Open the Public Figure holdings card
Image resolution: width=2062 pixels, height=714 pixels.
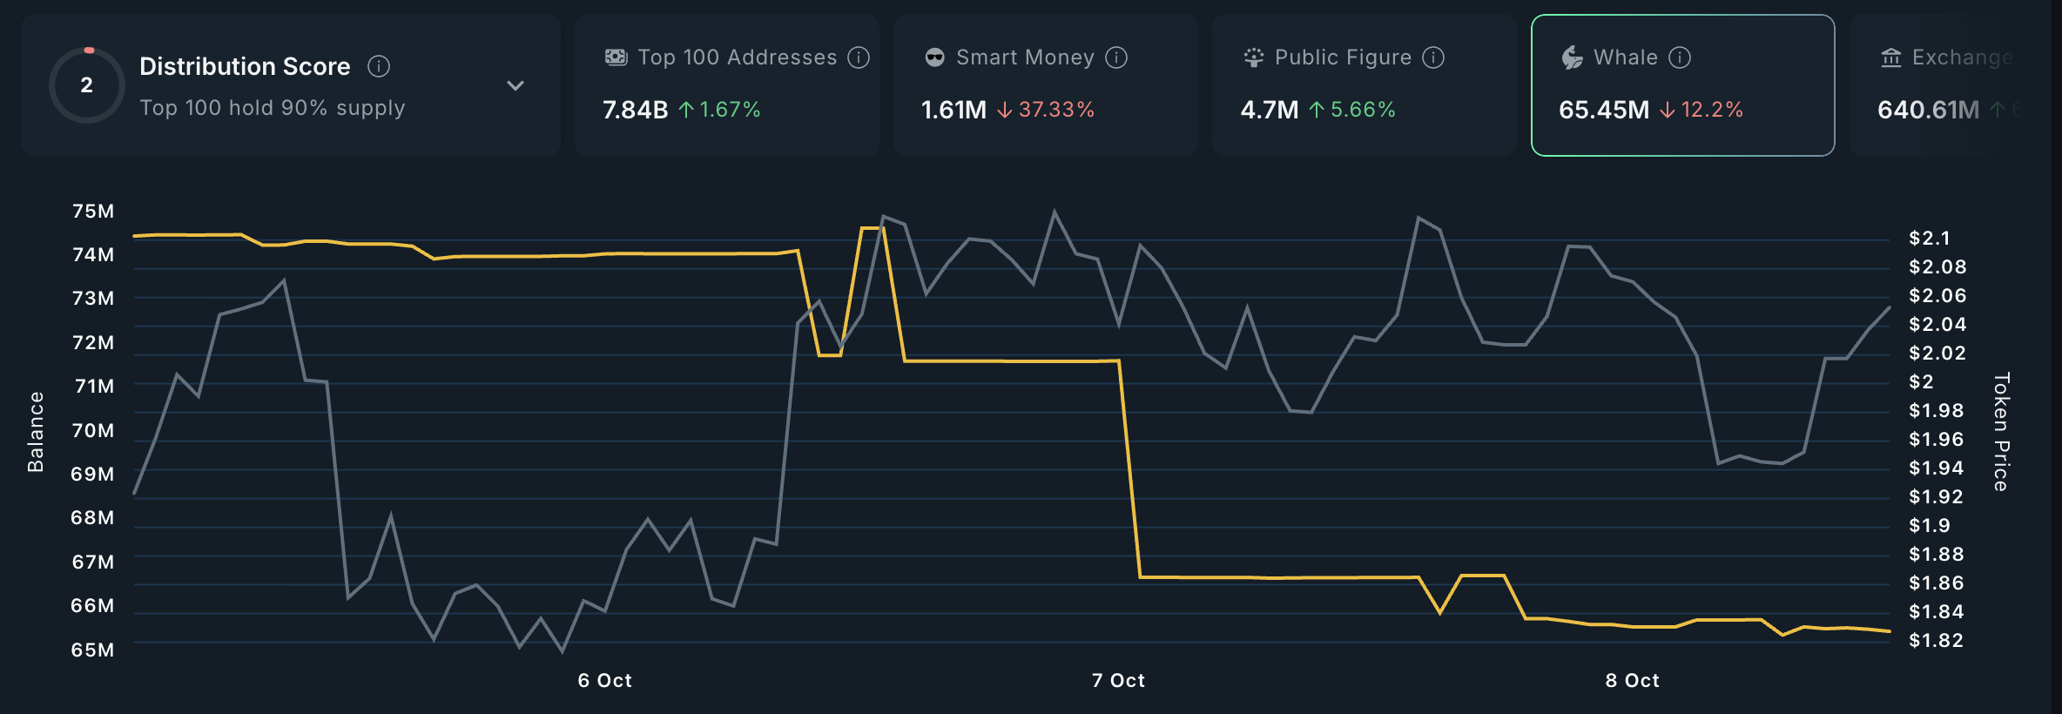[x=1364, y=85]
